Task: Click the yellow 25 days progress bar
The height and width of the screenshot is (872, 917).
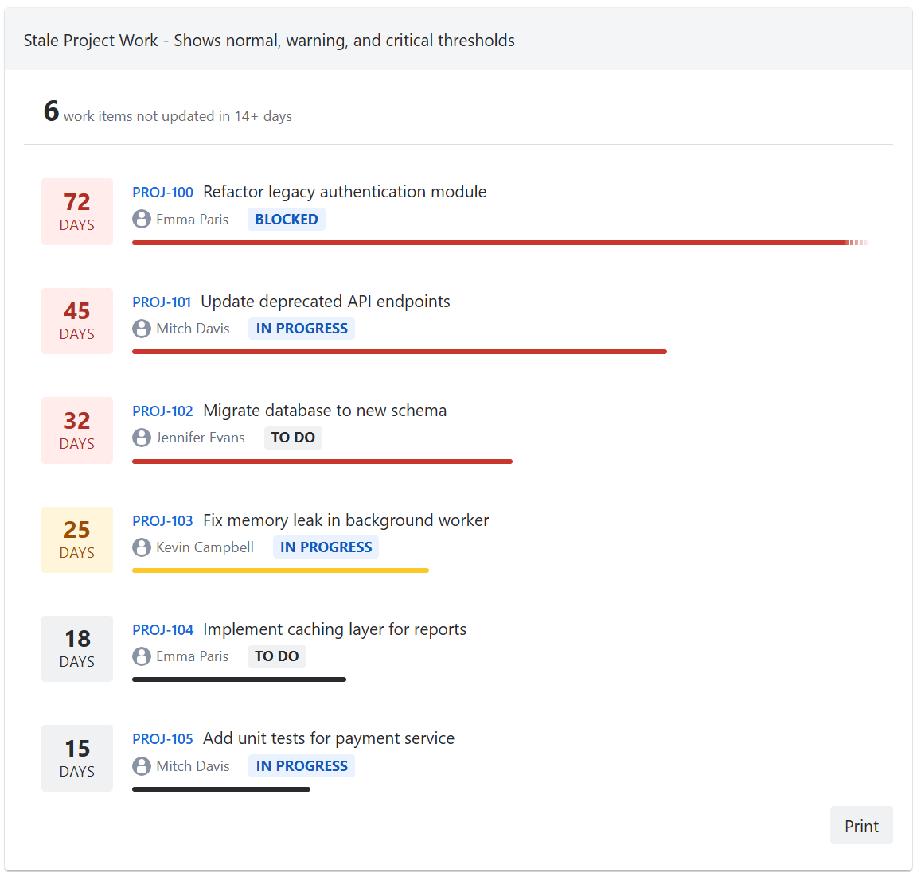Action: coord(280,570)
